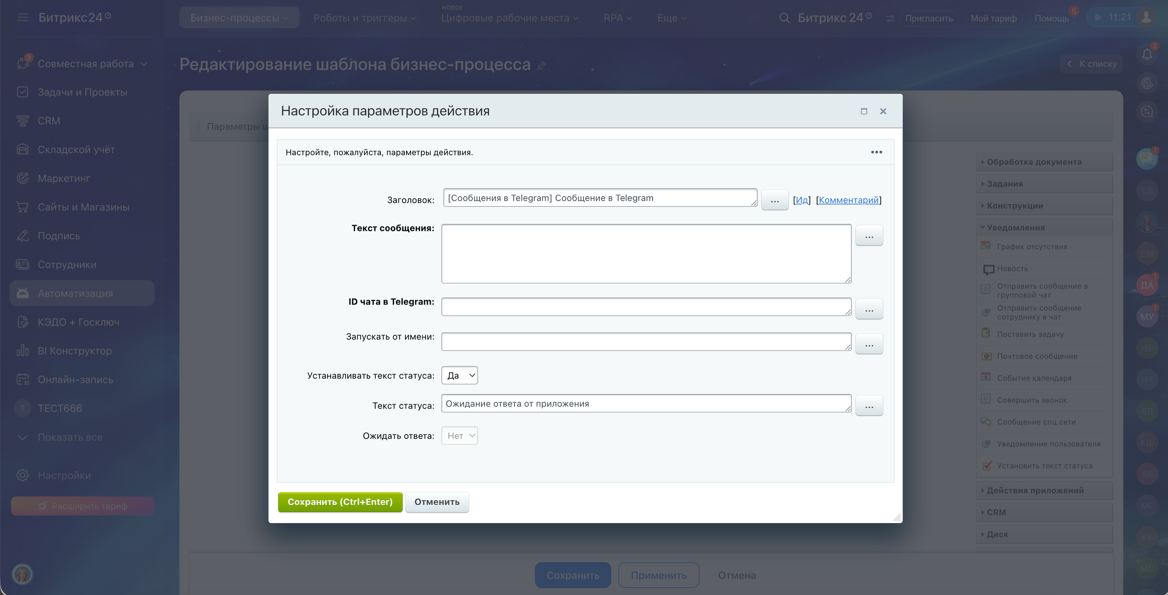Click ellipsis button beside ID чата field
This screenshot has width=1168, height=595.
pyautogui.click(x=869, y=309)
